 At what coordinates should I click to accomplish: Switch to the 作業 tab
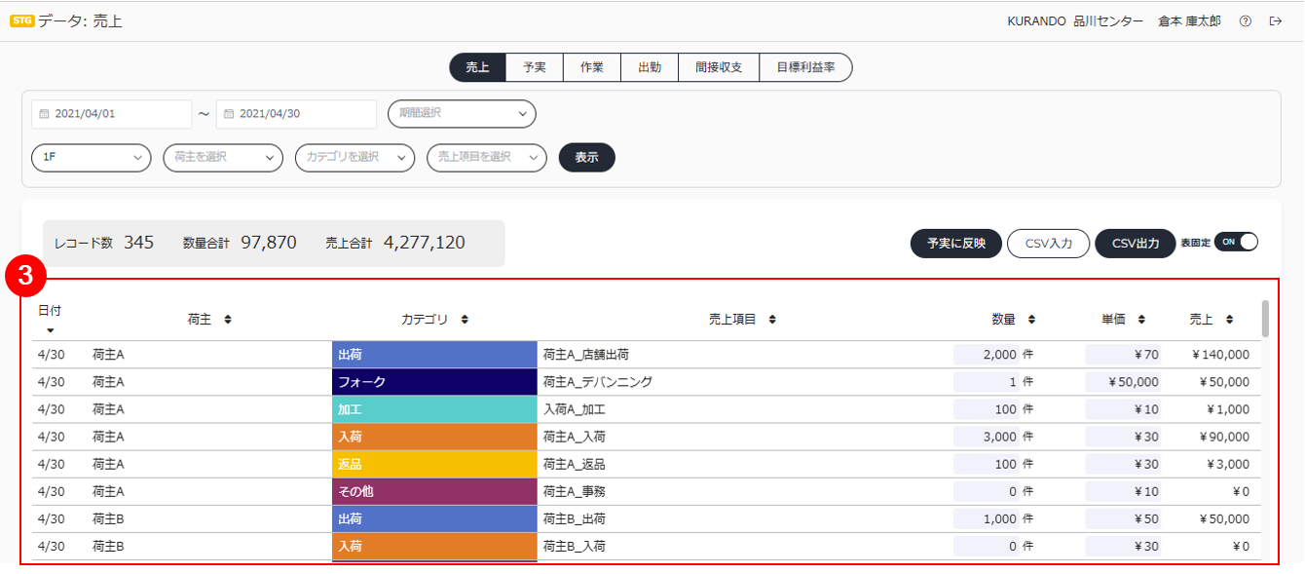click(x=592, y=67)
